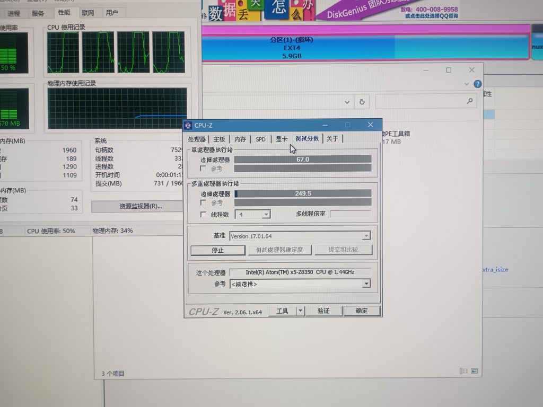This screenshot has width=543, height=407.
Task: Click the search magnifier in Explorer
Action: tap(470, 101)
